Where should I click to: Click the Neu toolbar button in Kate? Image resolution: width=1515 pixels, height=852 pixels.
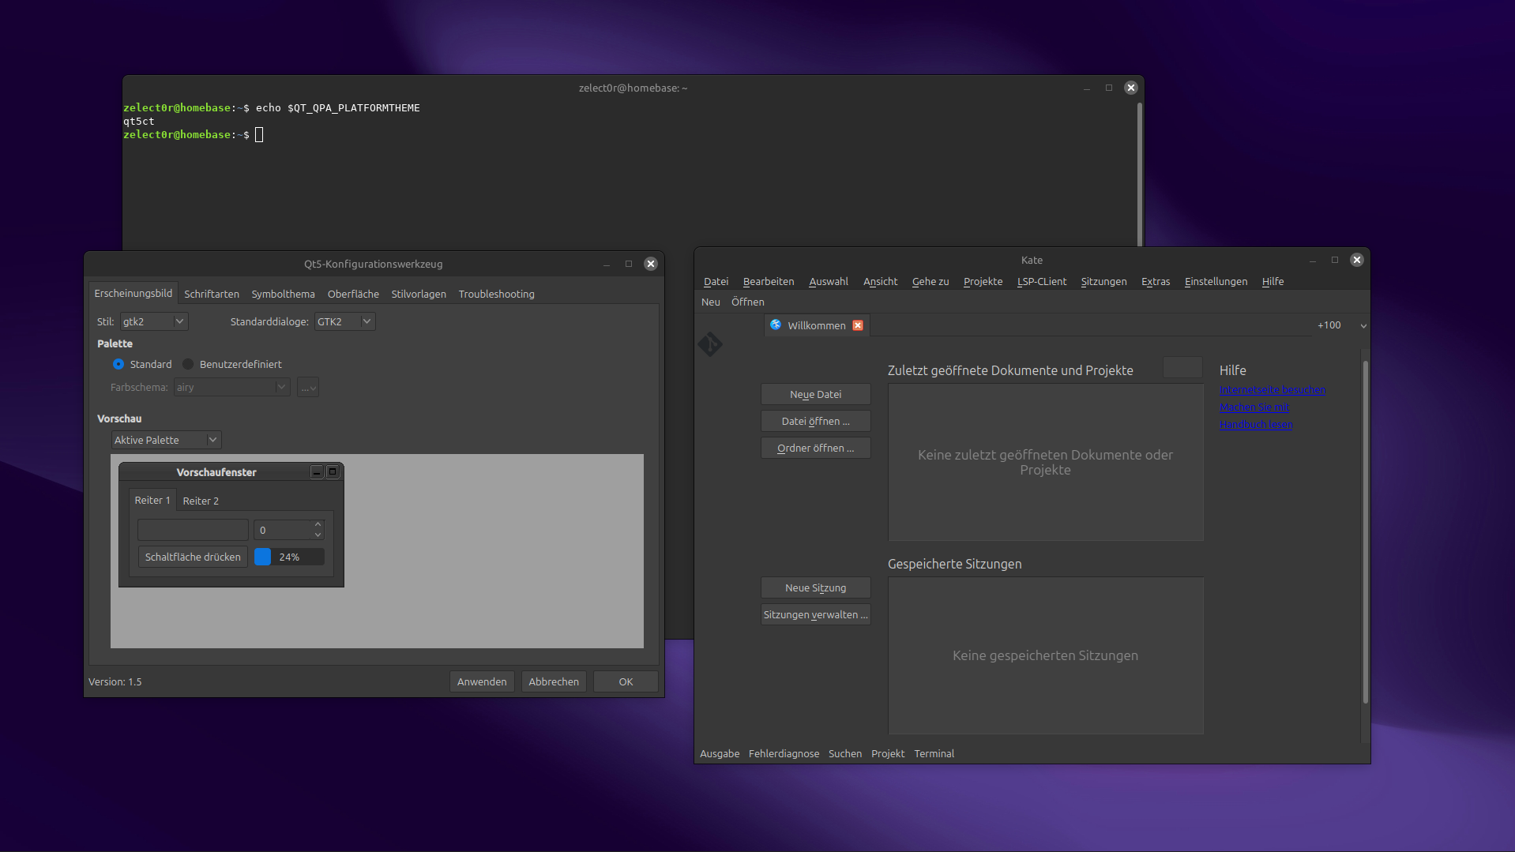(x=711, y=302)
